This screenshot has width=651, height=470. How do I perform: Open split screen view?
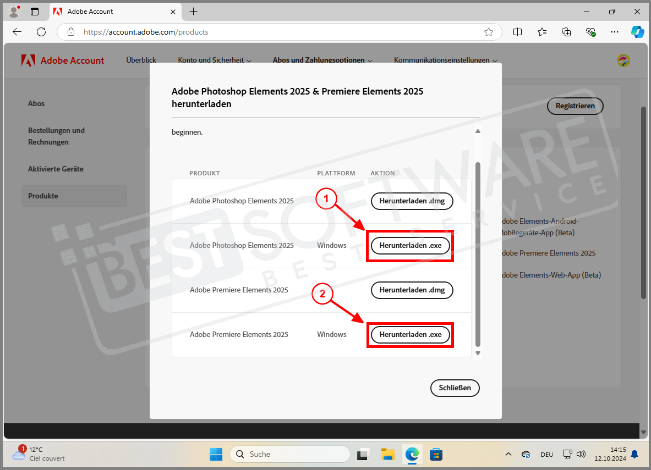click(517, 32)
